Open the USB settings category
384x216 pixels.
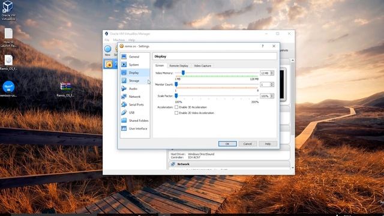(x=135, y=113)
